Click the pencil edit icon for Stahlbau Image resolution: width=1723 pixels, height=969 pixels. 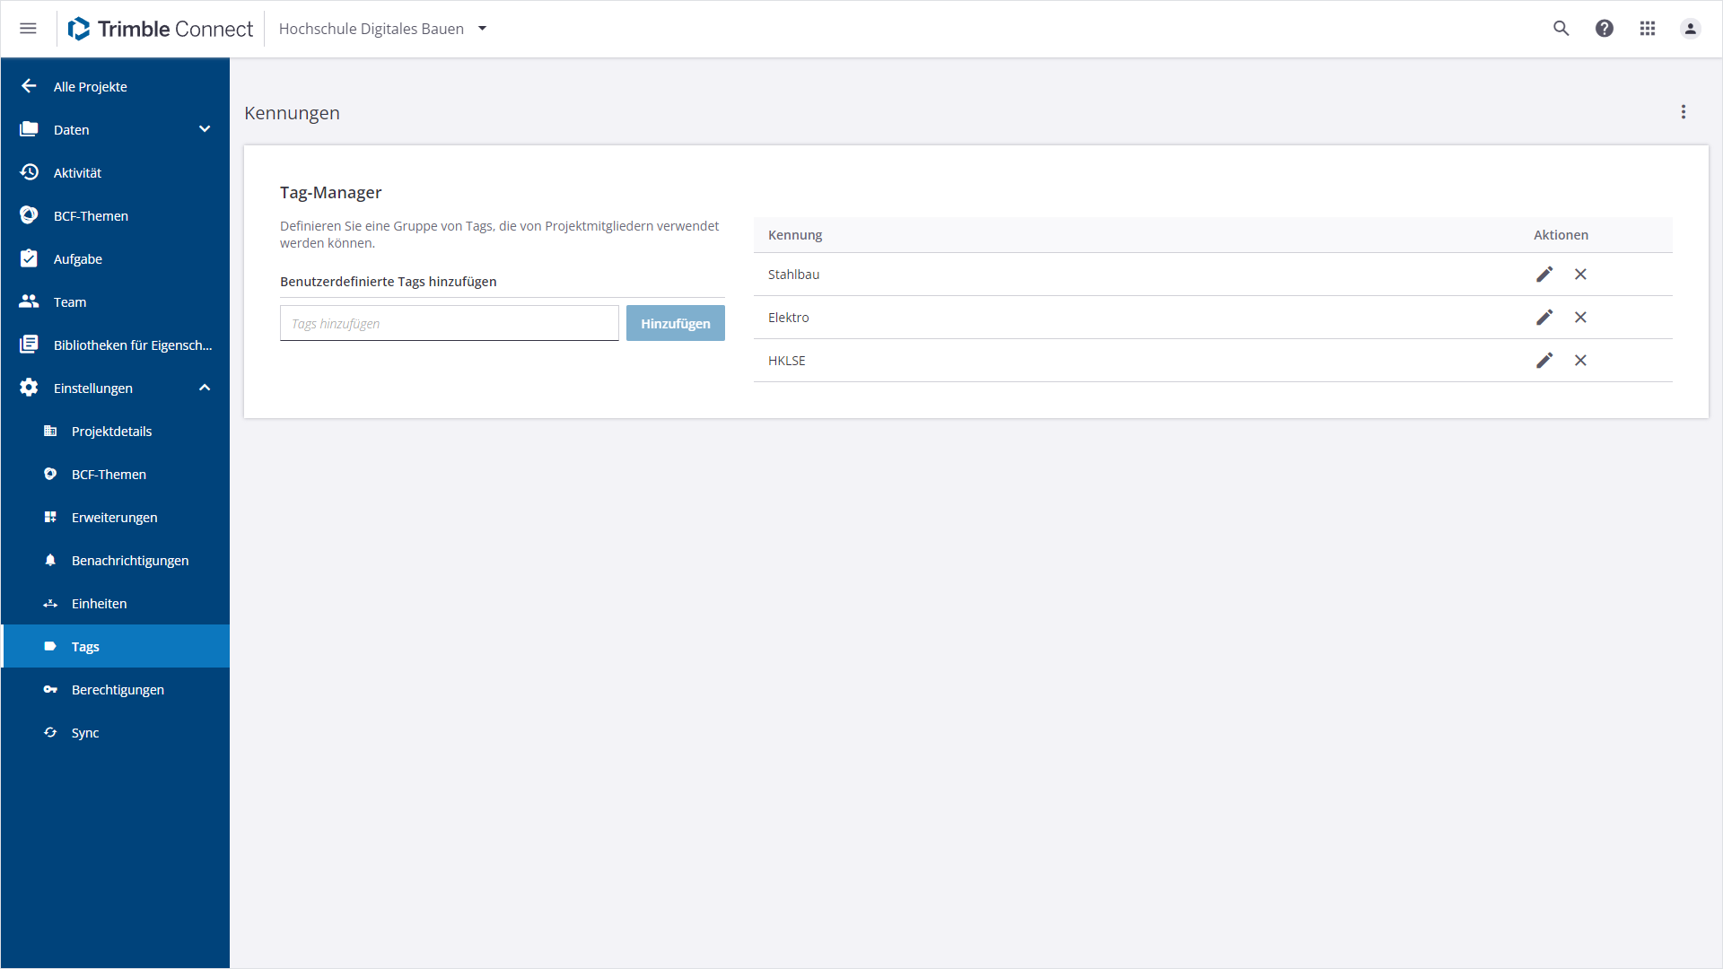1544,275
